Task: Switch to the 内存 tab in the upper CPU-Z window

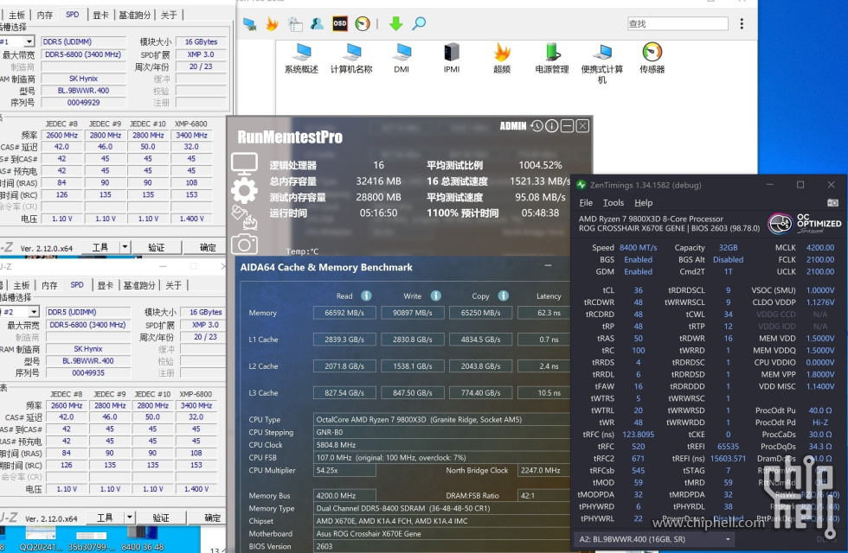Action: point(45,15)
